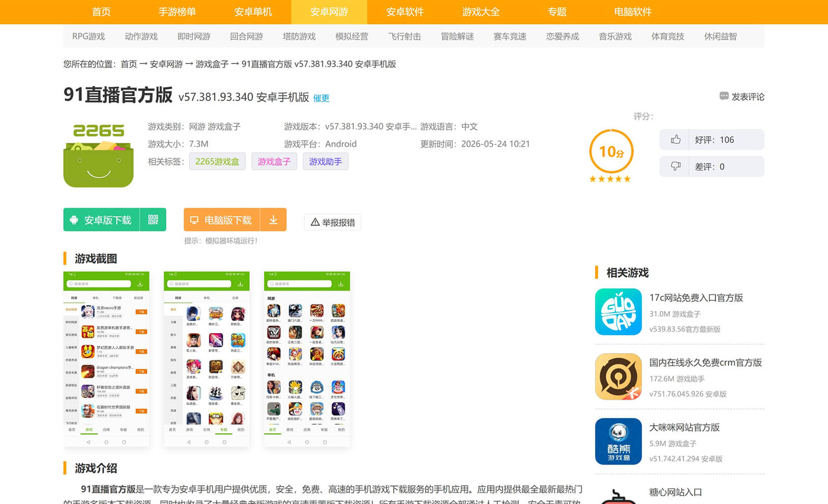Image resolution: width=828 pixels, height=504 pixels.
Task: Click the speech bubble comment icon
Action: coord(724,97)
